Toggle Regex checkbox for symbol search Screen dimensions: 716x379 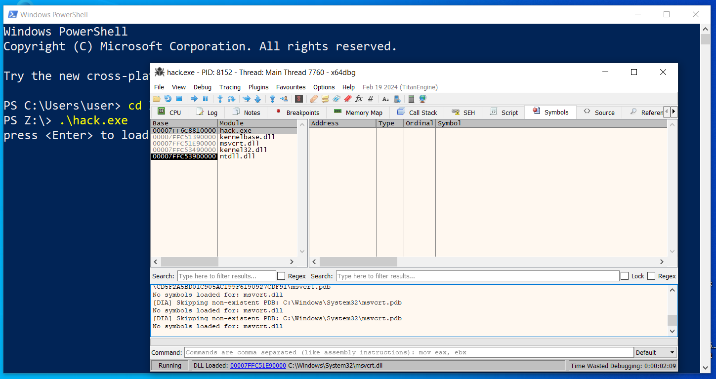[651, 276]
